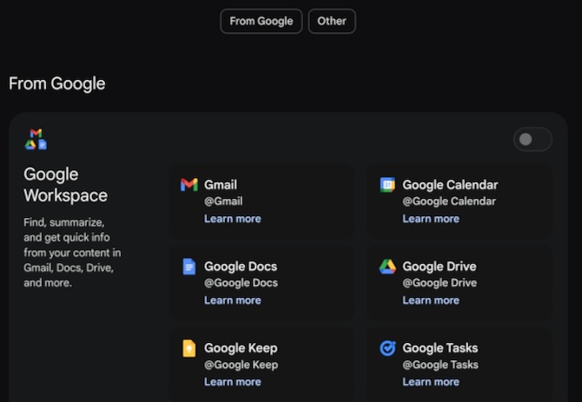Click the Google Docs title text
The height and width of the screenshot is (402, 582).
241,267
